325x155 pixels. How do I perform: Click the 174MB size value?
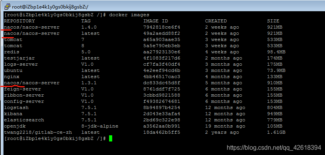click(275, 58)
